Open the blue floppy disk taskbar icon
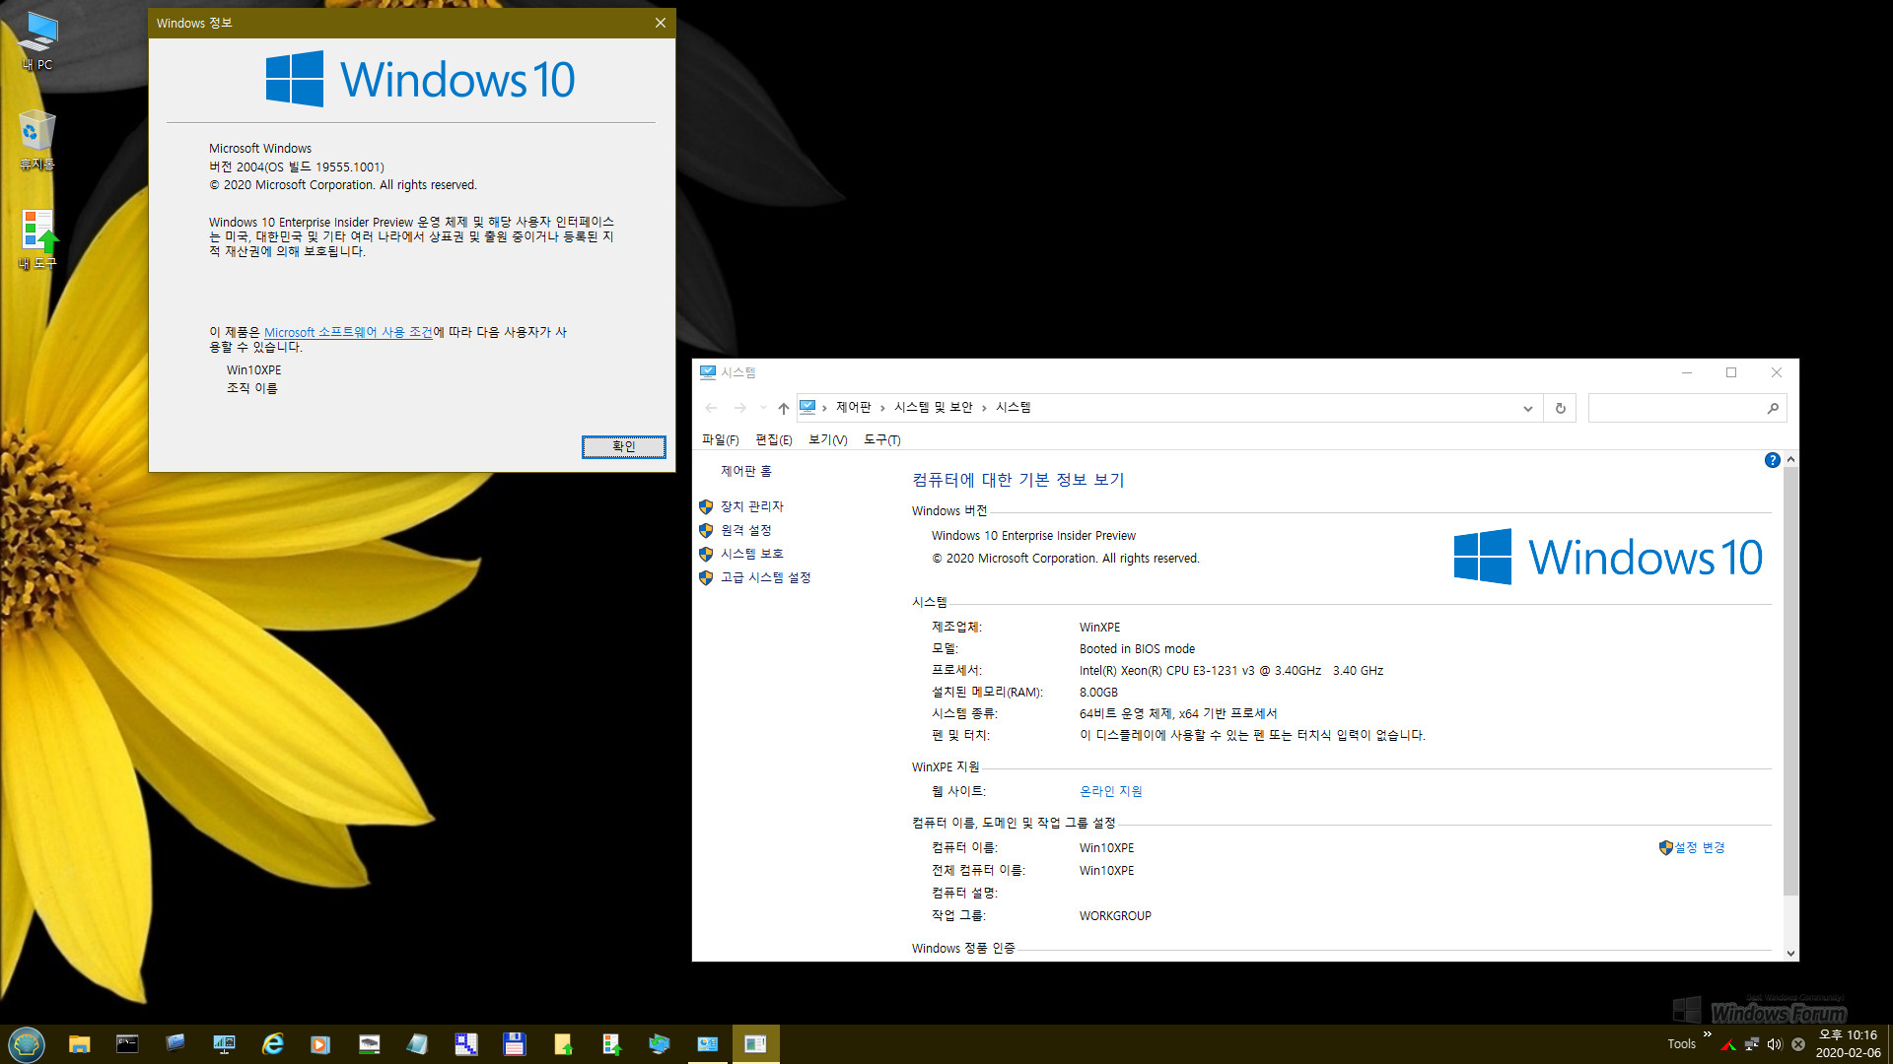The width and height of the screenshot is (1893, 1064). [x=514, y=1043]
